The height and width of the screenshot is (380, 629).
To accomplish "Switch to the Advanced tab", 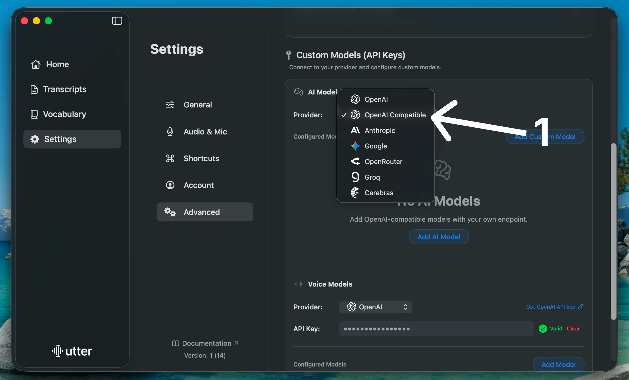I will [202, 212].
